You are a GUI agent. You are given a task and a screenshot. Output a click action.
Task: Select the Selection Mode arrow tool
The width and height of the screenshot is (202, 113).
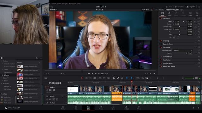coord(82,78)
